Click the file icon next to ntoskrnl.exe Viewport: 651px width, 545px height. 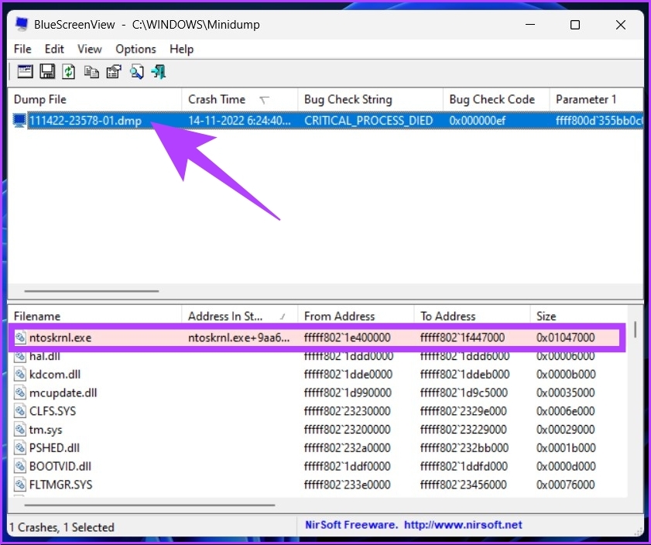[x=20, y=338]
